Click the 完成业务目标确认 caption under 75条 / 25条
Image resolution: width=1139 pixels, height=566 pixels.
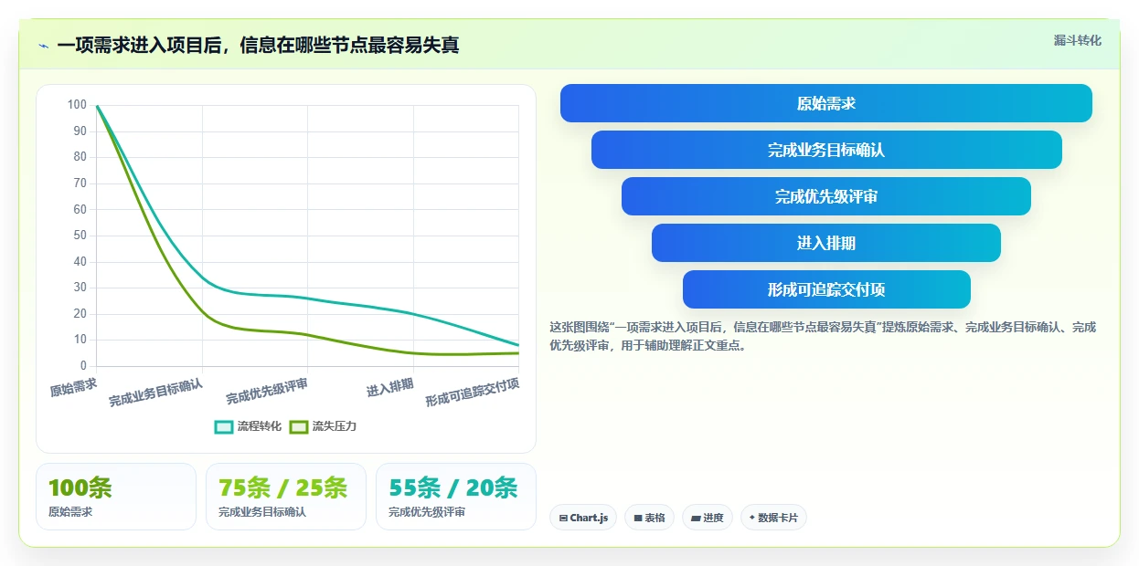tap(262, 512)
